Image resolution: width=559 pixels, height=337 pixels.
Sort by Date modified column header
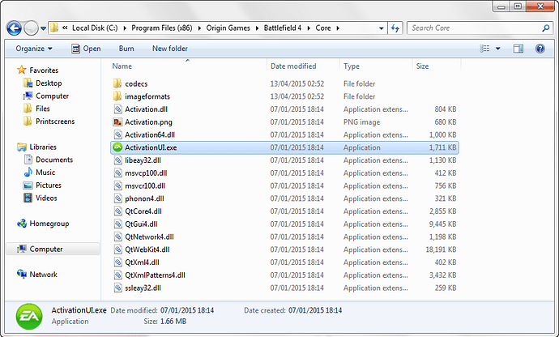click(x=293, y=66)
